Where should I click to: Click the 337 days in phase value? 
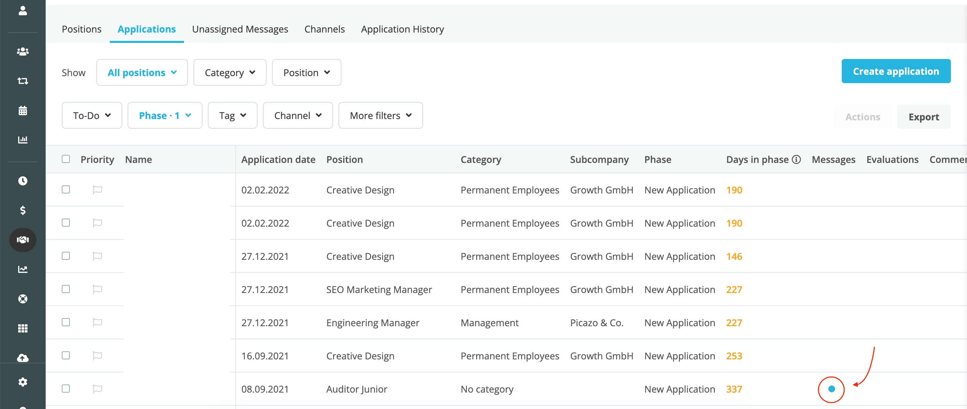(734, 389)
